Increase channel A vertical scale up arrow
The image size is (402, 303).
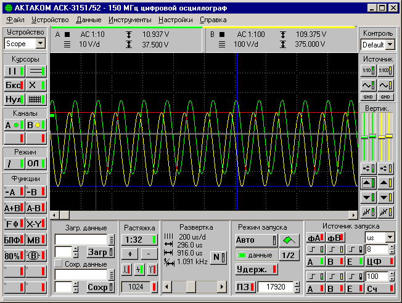(369, 183)
